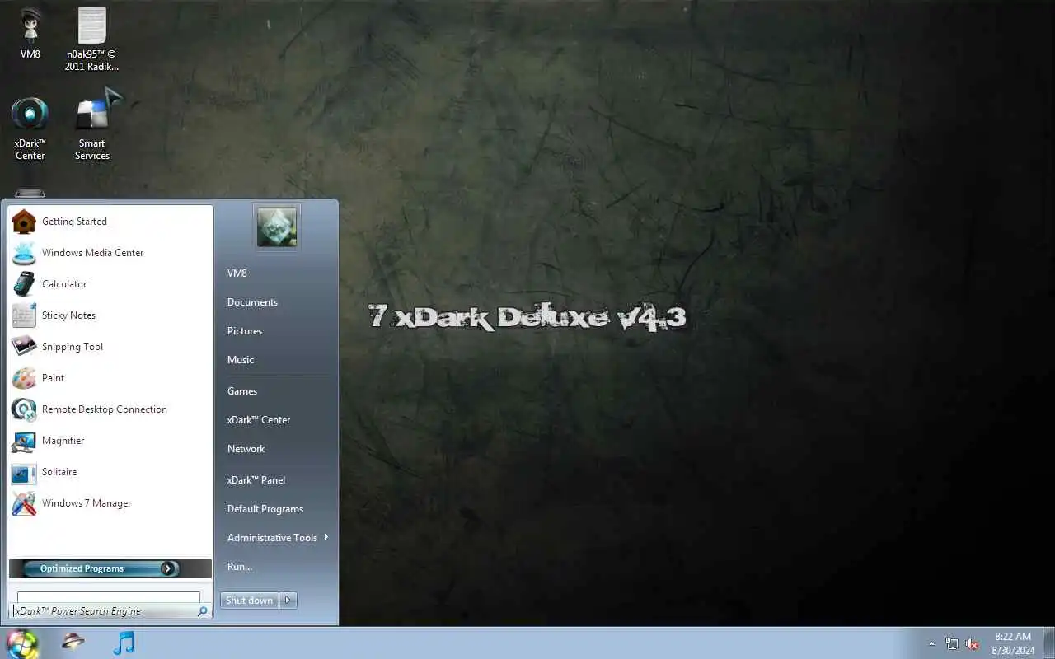
Task: Open the Paint palette icon
Action: pos(24,378)
